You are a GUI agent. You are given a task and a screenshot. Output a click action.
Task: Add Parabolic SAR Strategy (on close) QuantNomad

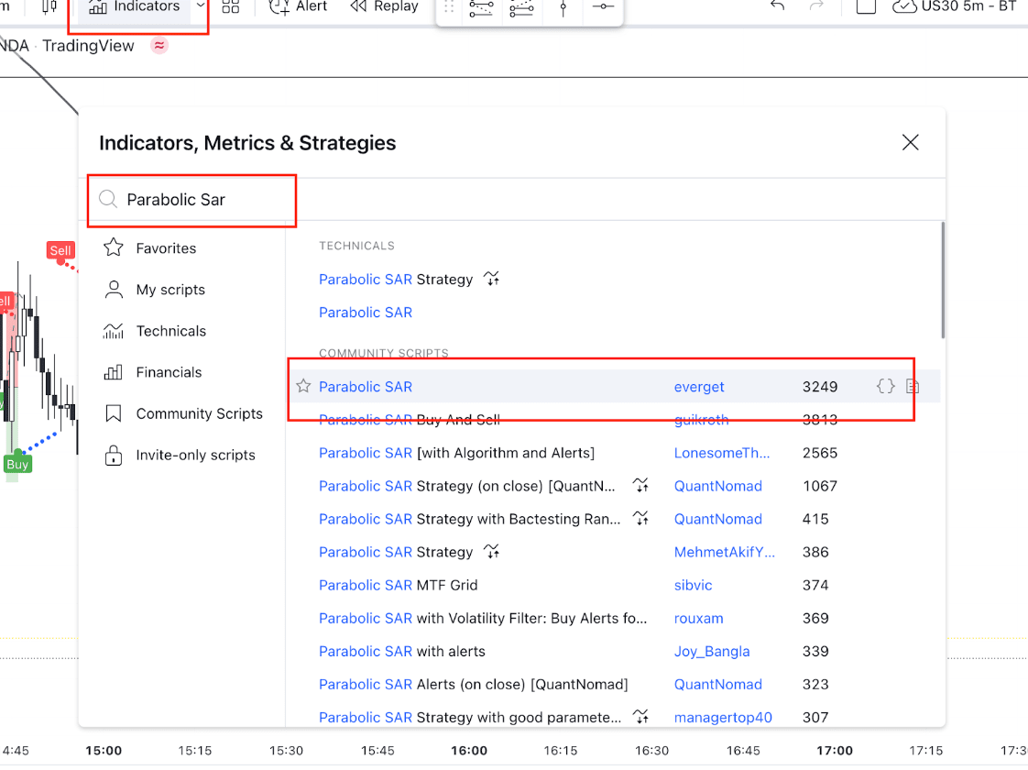pos(466,486)
